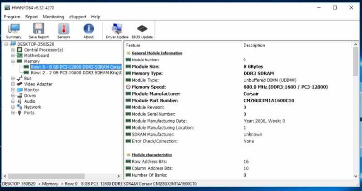Click the General Module Information folder icon
Viewport: 362px width, 191px height.
point(129,53)
